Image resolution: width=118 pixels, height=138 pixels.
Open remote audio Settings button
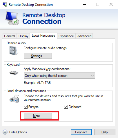click(x=38, y=56)
